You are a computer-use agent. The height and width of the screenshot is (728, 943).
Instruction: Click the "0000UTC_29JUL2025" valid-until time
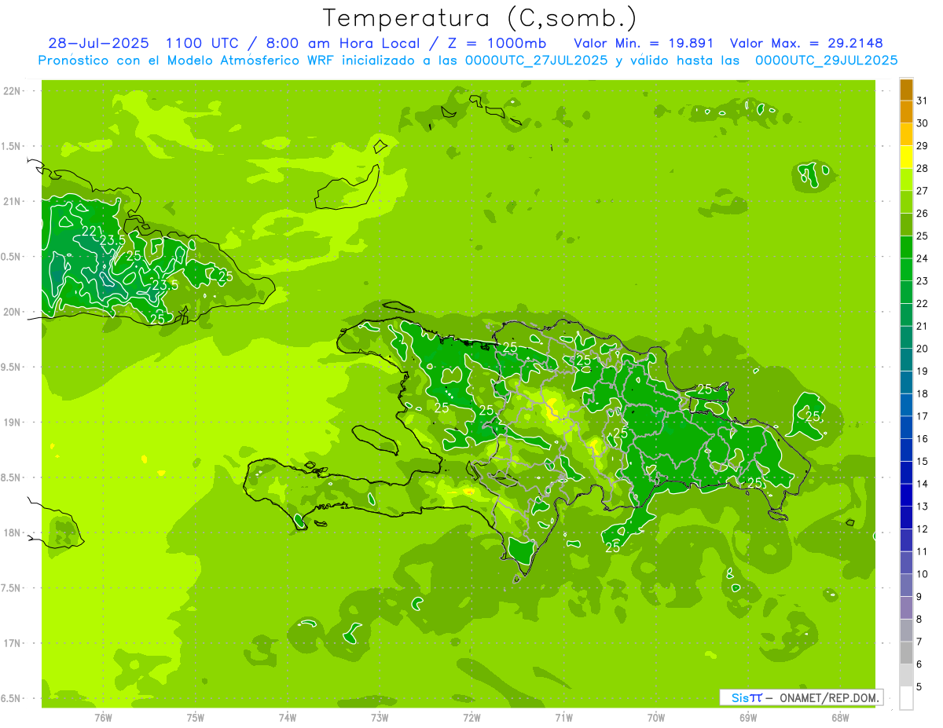[x=827, y=60]
